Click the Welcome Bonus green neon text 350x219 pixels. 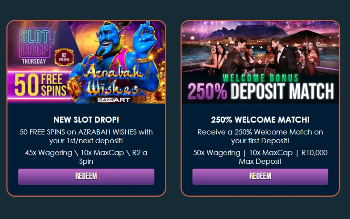[x=260, y=78]
